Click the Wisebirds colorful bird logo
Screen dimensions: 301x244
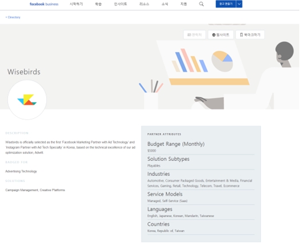click(27, 100)
